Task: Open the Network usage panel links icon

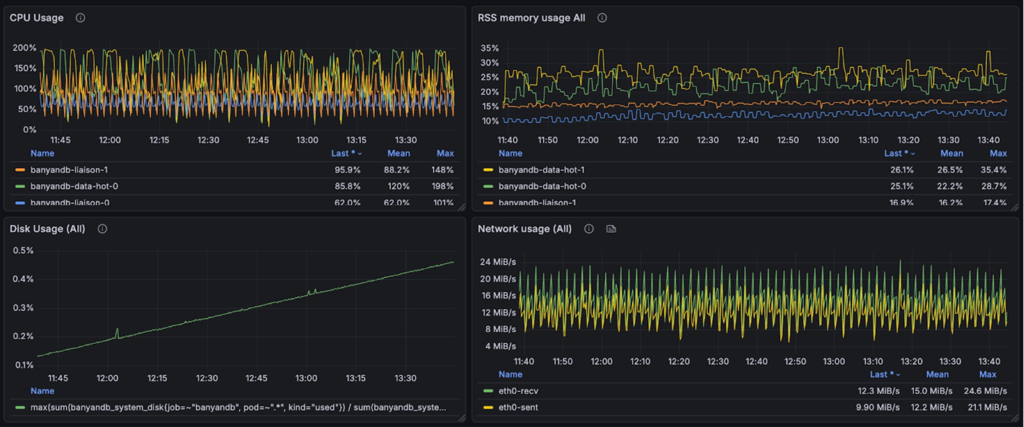Action: click(611, 229)
